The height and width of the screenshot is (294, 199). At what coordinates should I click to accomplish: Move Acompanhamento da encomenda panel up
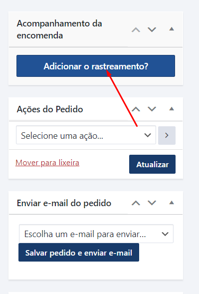pyautogui.click(x=136, y=29)
